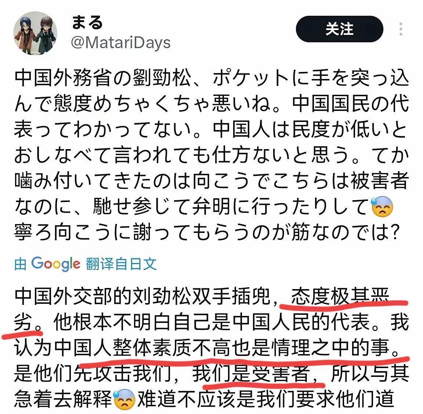This screenshot has height=414, width=423.
Task: Click the sweating emoji in Japanese text
Action: (382, 207)
